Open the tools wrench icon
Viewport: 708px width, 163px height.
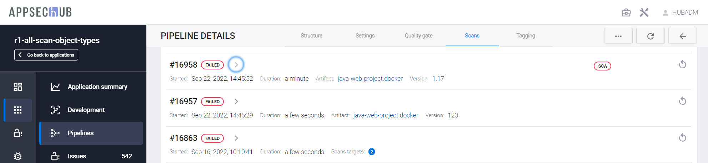[644, 12]
